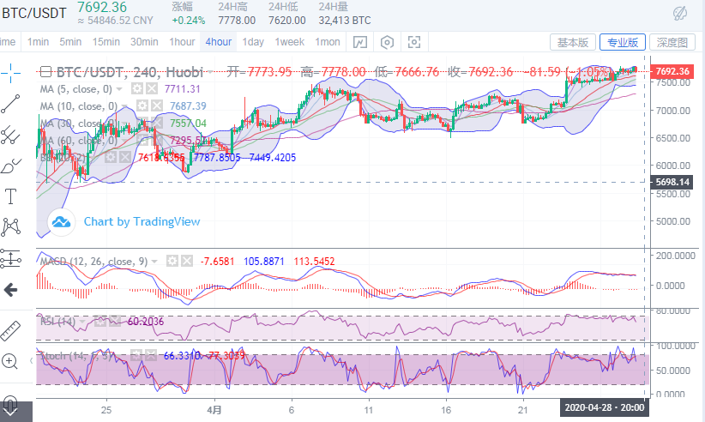Open settings for MA (10, close, 0)
This screenshot has width=705, height=422.
click(x=142, y=105)
